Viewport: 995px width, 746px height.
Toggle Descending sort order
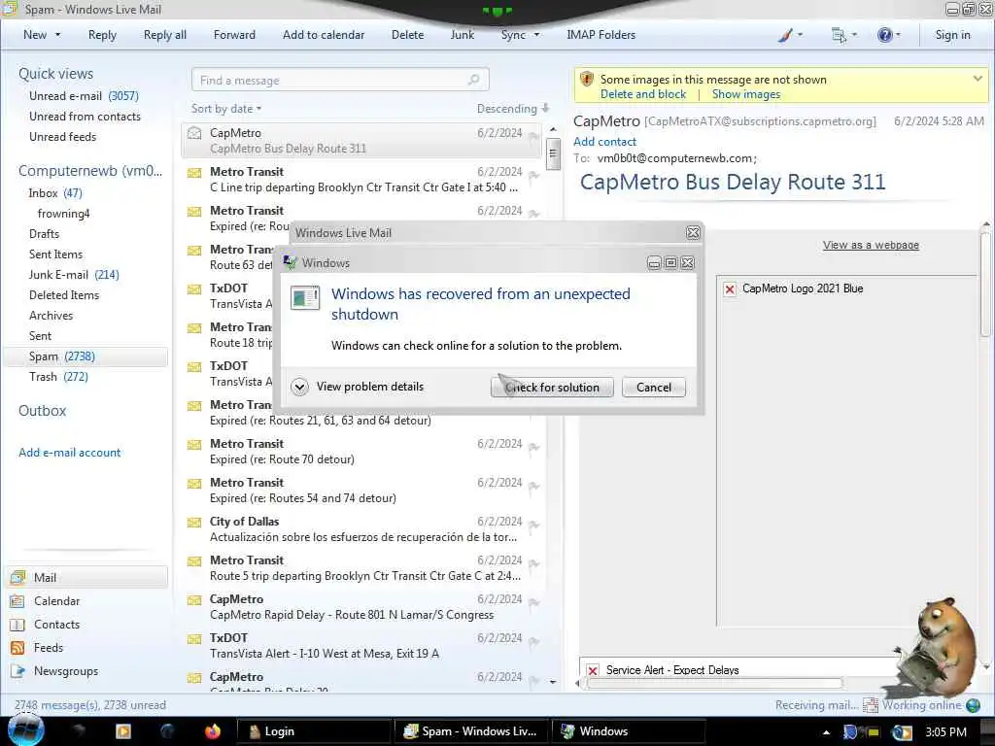click(513, 109)
